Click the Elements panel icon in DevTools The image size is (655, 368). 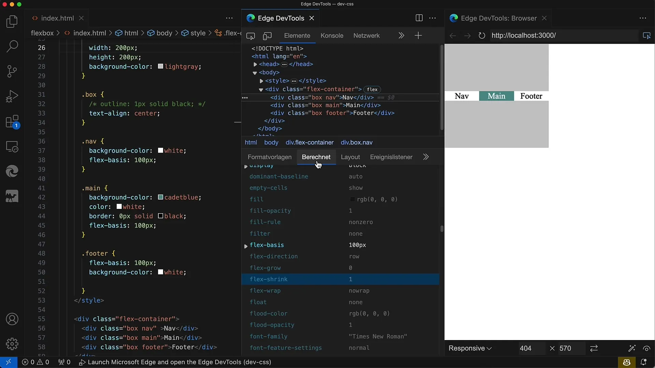click(297, 35)
